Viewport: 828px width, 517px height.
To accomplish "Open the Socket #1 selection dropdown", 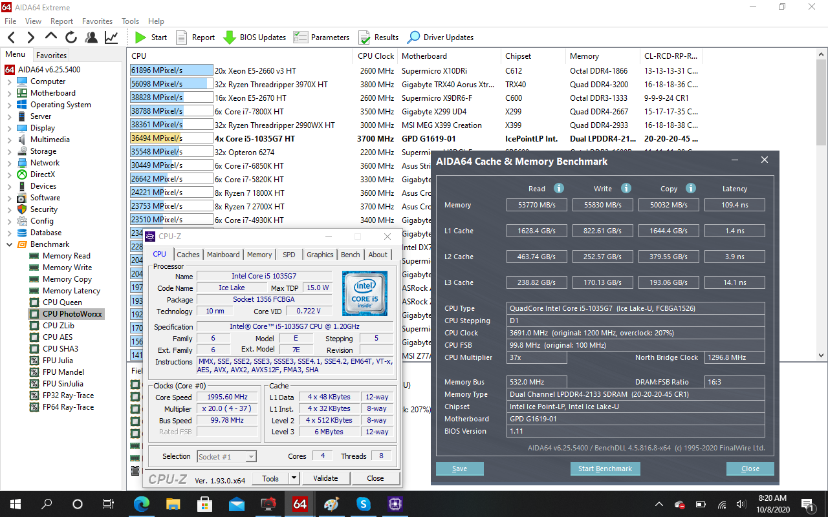I will [x=226, y=456].
